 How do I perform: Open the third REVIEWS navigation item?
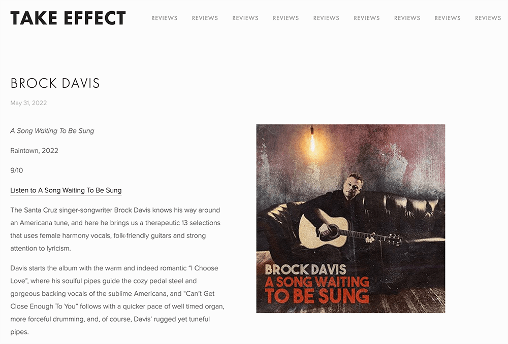click(x=245, y=18)
